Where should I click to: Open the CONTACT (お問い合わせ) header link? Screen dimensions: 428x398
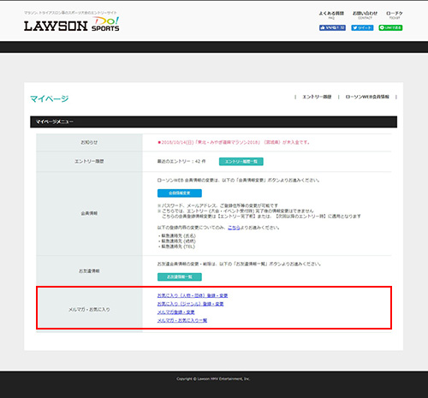(365, 15)
